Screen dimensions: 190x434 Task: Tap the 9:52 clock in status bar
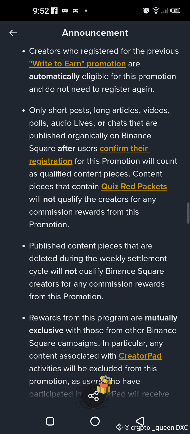pos(41,11)
